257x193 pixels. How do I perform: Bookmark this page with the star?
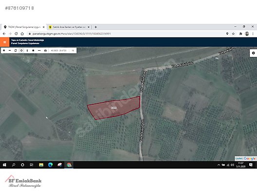click(233, 34)
